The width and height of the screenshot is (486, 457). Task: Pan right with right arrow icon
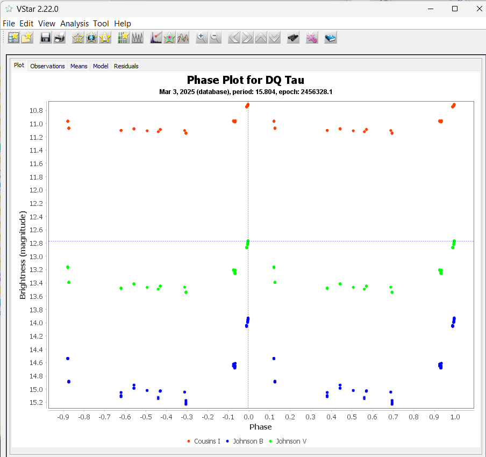point(247,38)
